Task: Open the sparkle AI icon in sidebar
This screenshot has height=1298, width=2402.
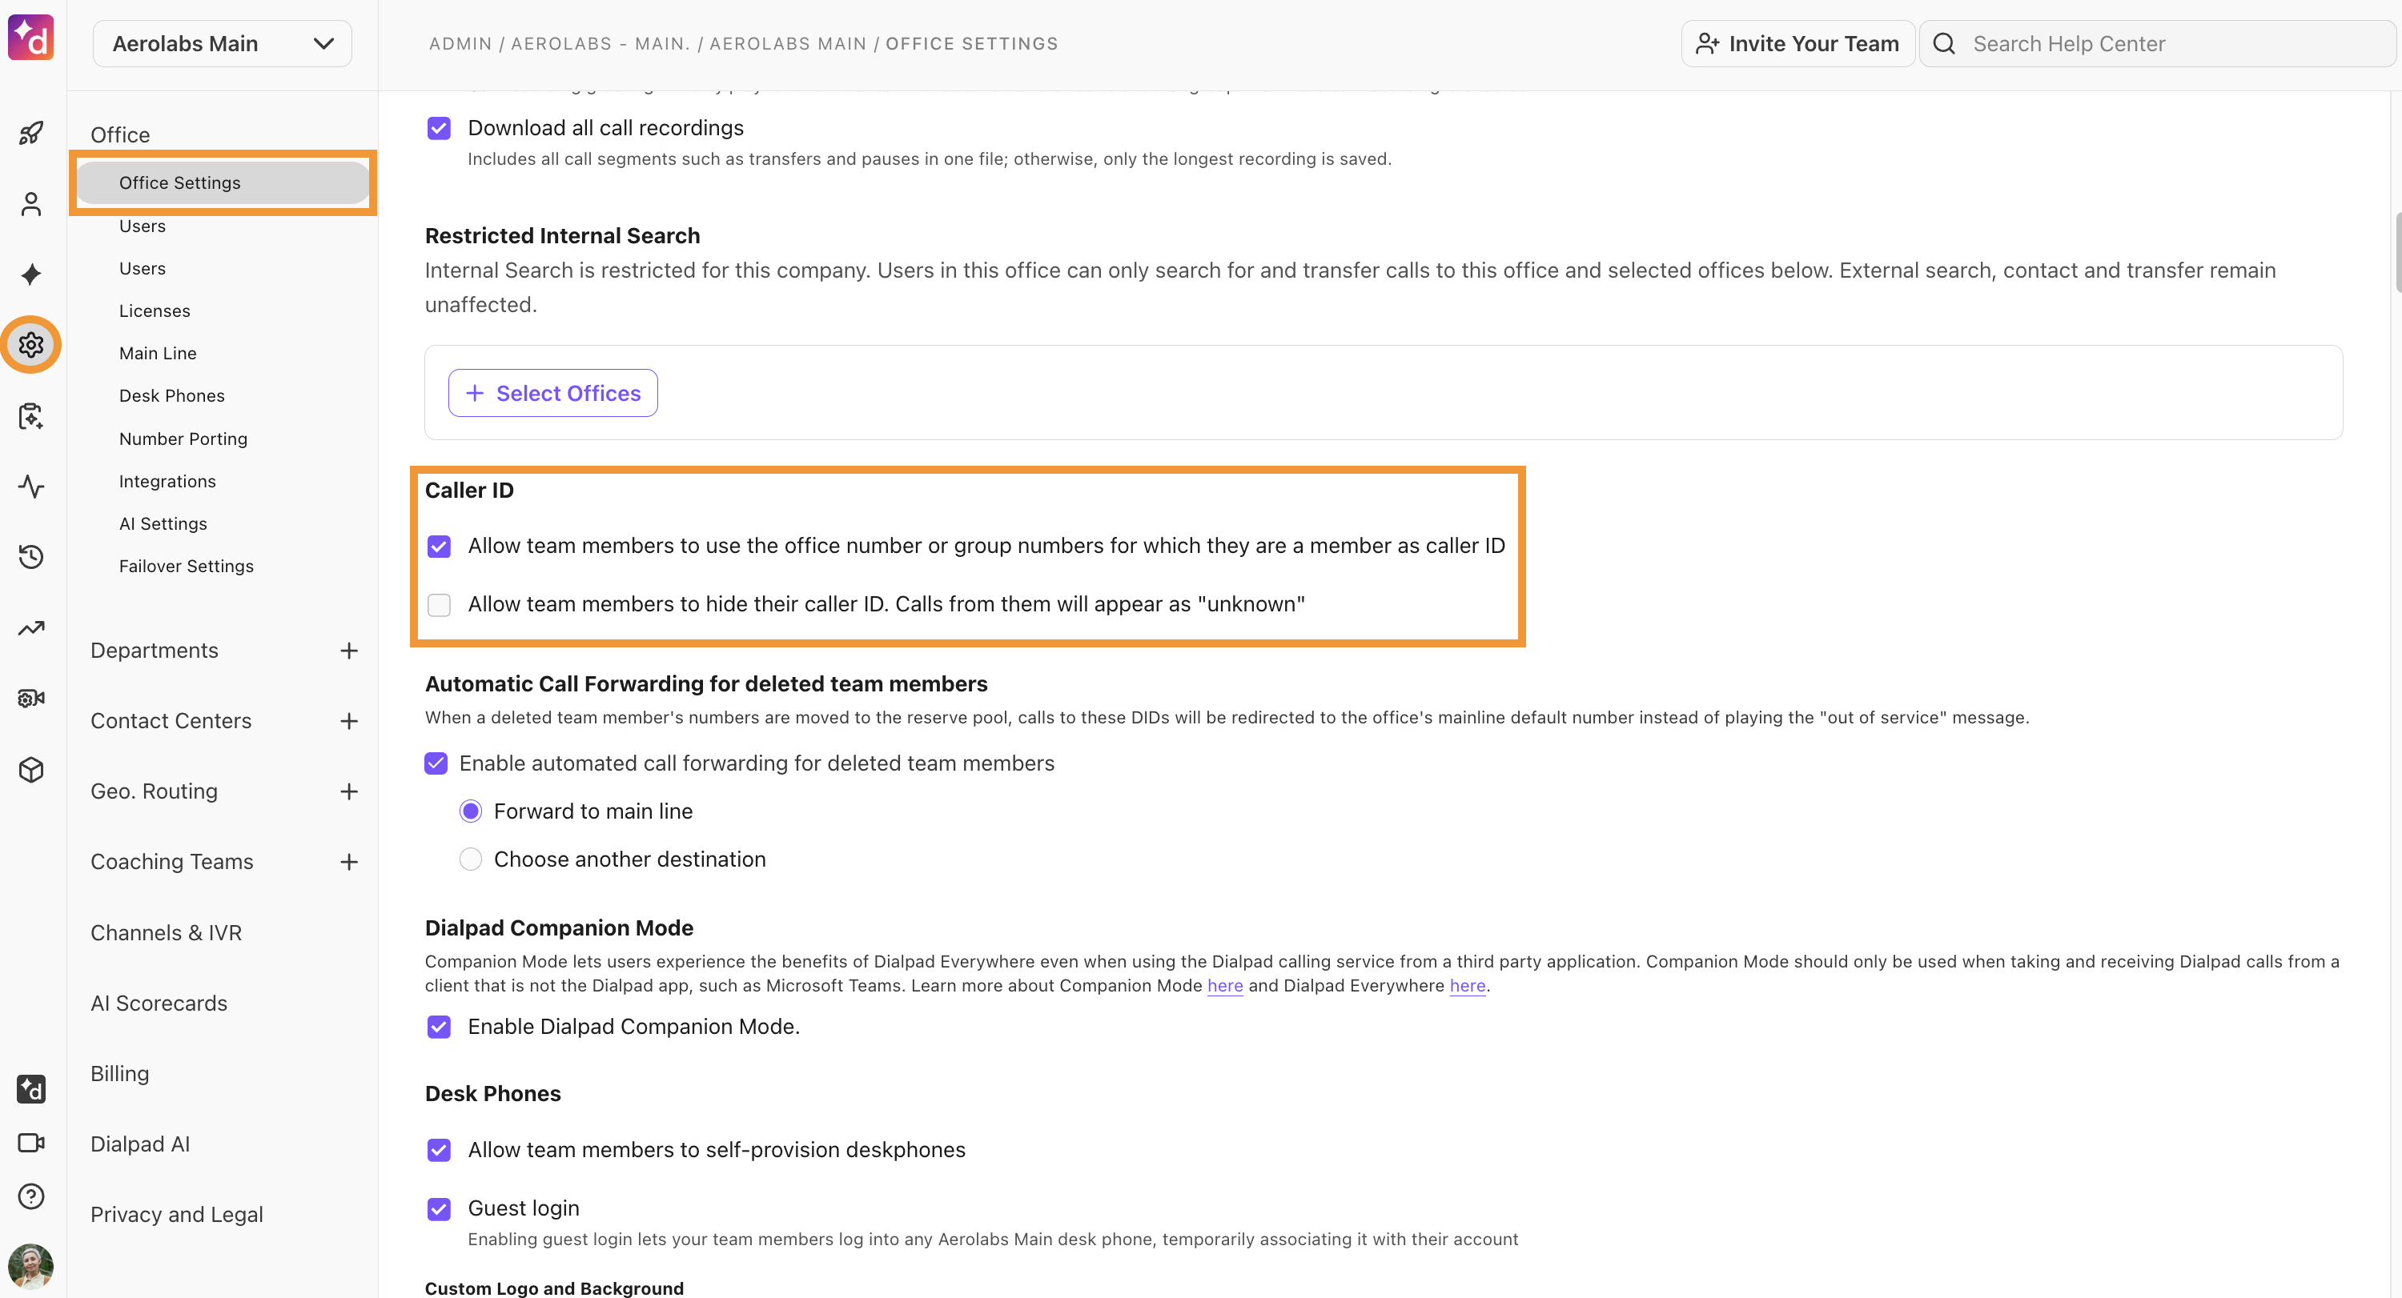Action: (30, 274)
